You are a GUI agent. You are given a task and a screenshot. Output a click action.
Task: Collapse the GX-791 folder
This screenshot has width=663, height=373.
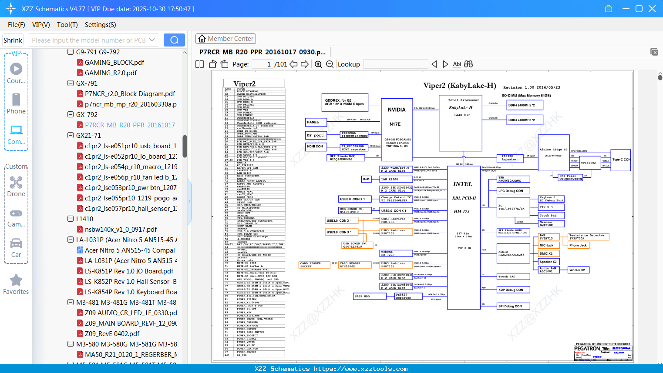71,83
